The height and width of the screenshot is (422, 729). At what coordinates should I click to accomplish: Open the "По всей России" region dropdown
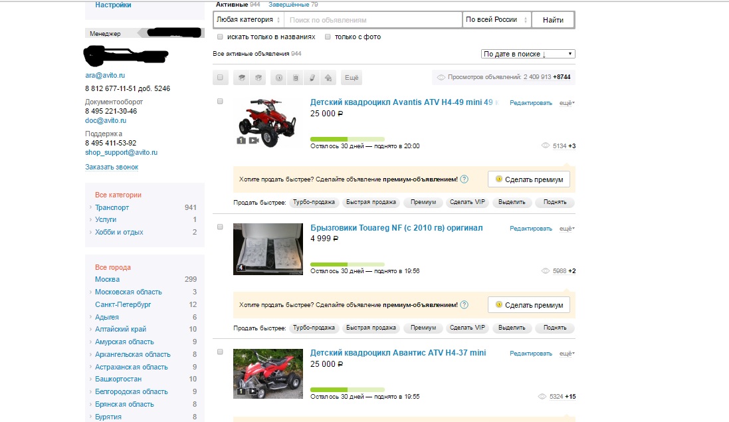pyautogui.click(x=496, y=19)
